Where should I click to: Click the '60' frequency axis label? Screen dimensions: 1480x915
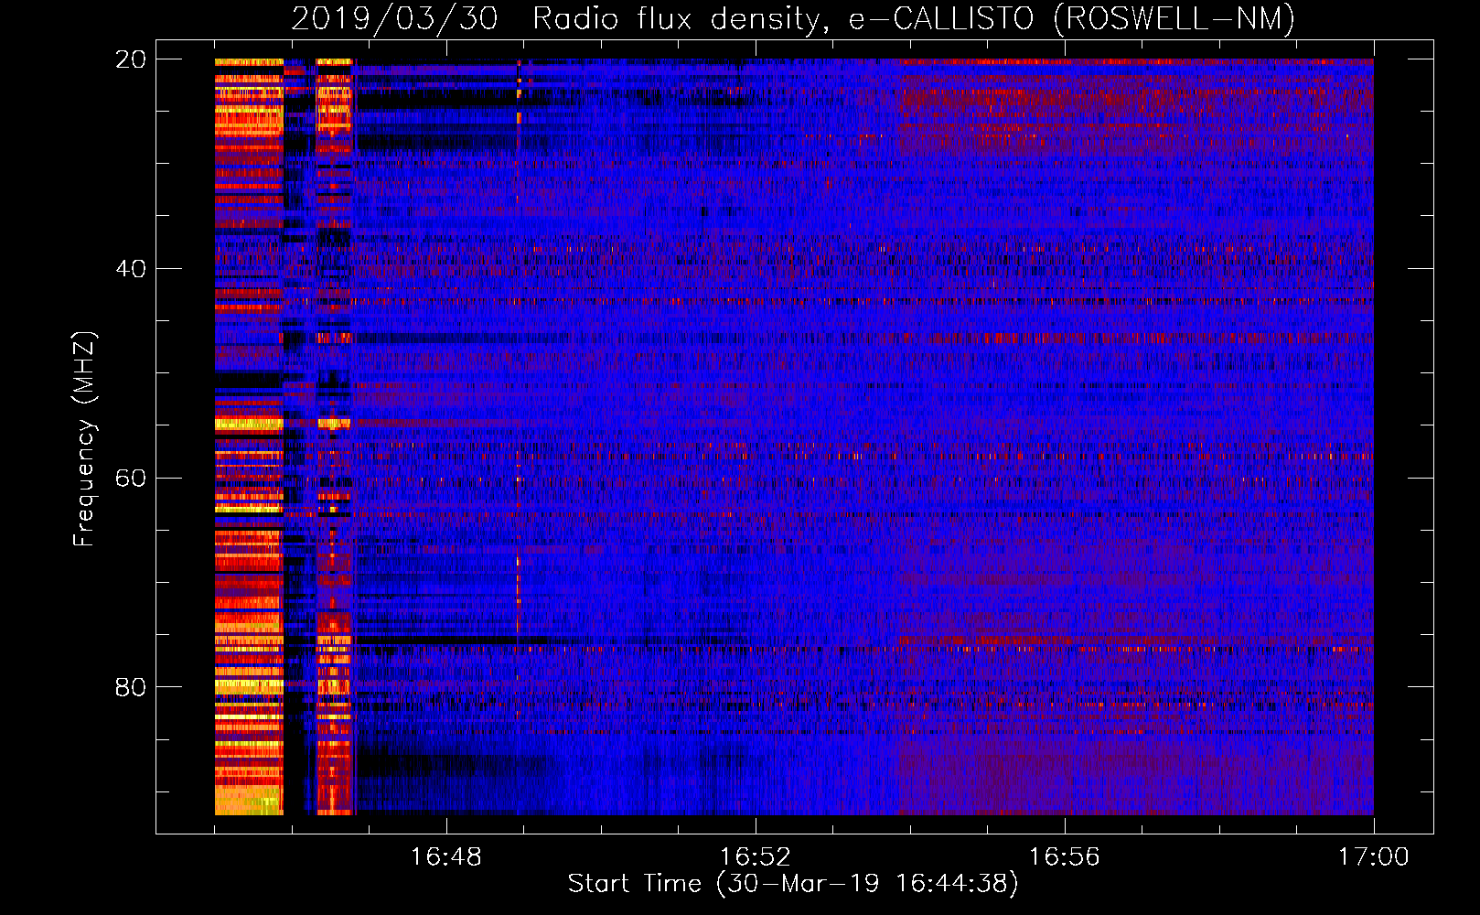tap(131, 479)
